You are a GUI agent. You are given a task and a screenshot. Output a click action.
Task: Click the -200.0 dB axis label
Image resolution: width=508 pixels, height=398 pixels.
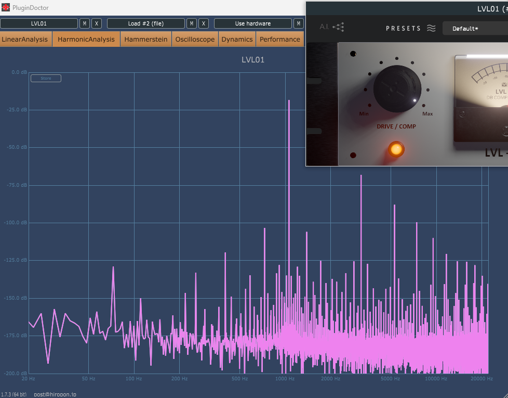[x=16, y=373]
